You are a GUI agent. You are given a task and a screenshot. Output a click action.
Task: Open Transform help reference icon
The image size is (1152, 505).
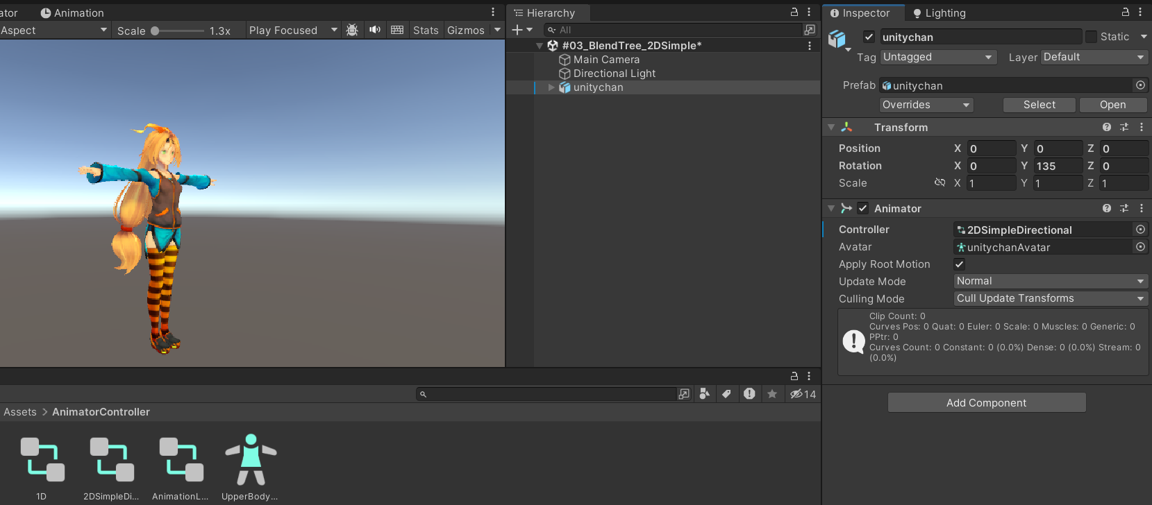point(1107,127)
